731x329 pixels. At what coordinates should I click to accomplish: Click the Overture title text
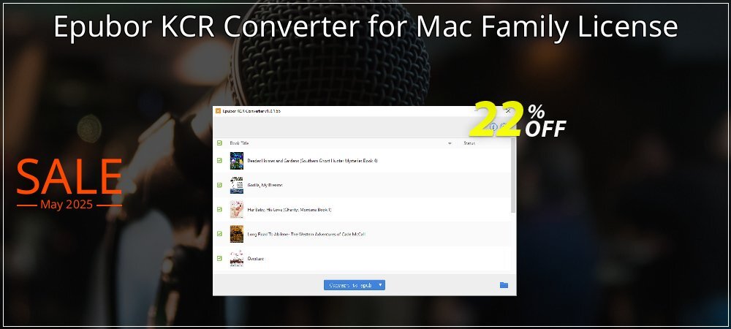pos(256,259)
